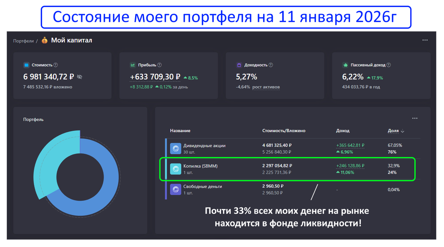Toggle hide portfolio value eye icon

point(80,77)
